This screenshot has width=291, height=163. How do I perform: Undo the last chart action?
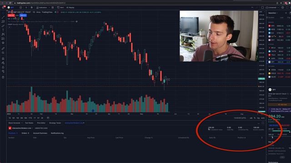pyautogui.click(x=252, y=8)
